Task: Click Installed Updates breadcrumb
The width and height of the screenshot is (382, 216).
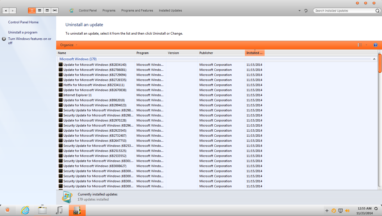Action: tap(170, 10)
